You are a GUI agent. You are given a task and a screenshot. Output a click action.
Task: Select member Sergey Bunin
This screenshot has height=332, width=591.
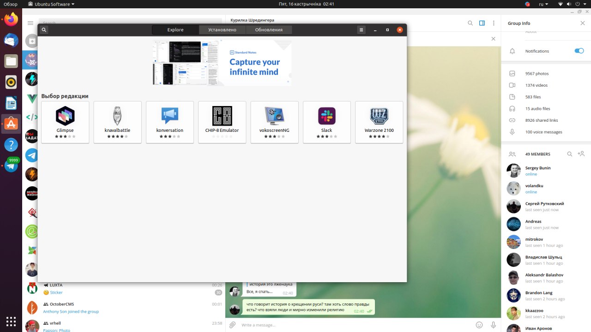pos(546,171)
